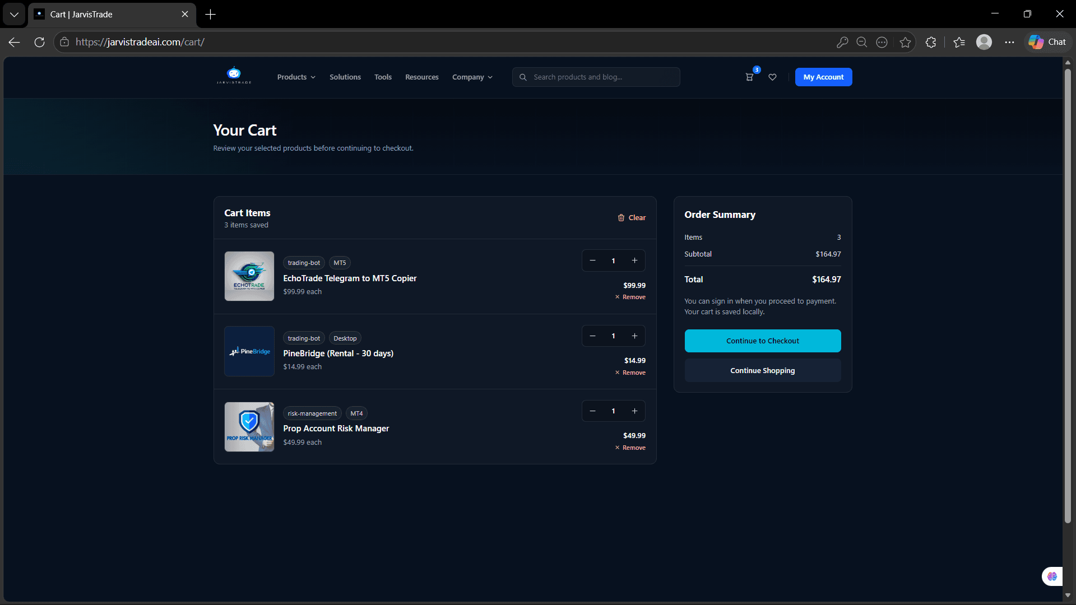Decrease quantity of PineBridge rental

point(592,336)
